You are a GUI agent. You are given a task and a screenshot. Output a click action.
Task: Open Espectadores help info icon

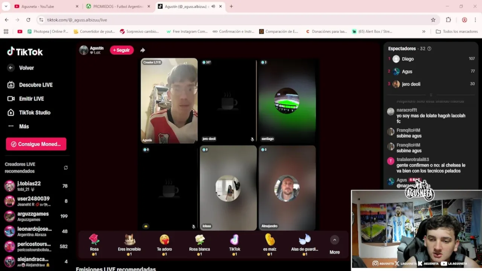point(429,49)
